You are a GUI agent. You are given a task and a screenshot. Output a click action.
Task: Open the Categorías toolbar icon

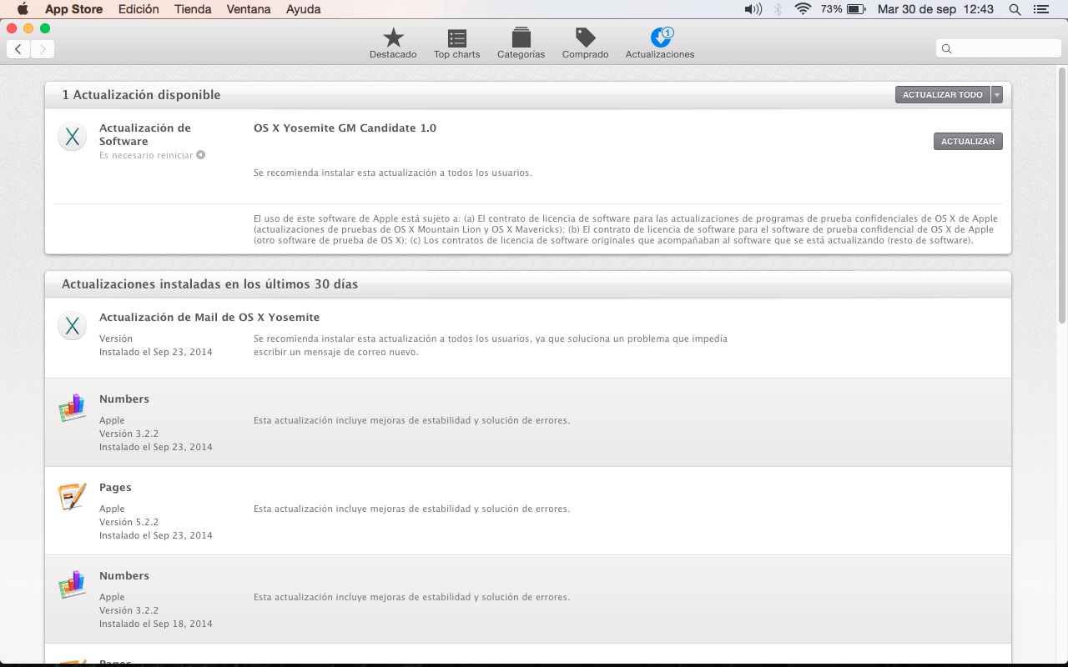521,38
